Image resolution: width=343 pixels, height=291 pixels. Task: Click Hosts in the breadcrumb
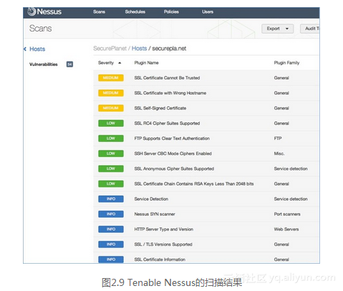click(x=139, y=49)
